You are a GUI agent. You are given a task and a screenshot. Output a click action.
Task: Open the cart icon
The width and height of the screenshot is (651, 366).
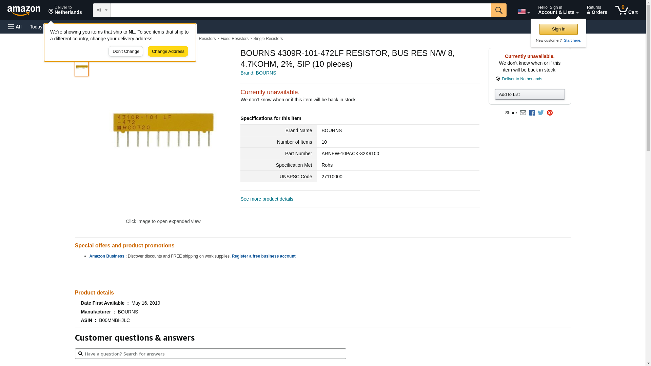[x=626, y=10]
